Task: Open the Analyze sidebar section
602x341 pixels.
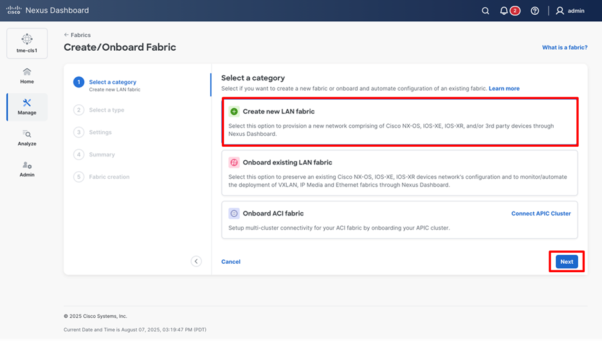Action: (26, 138)
